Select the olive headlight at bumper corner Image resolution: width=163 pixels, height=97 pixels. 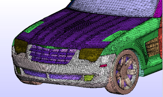coord(20,46)
